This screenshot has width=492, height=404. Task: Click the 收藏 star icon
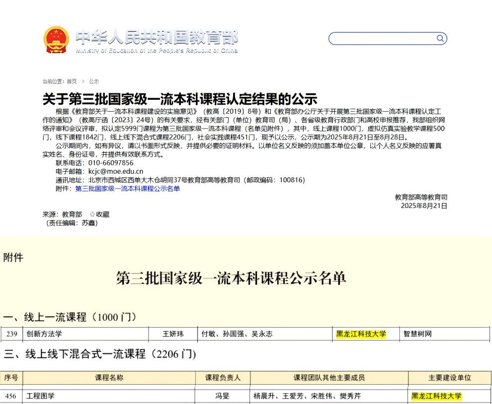click(92, 214)
